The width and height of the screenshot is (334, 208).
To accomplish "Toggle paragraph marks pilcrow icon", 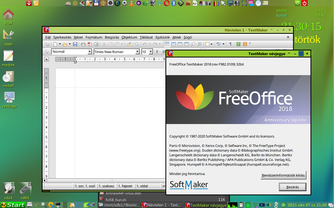I will [230, 44].
